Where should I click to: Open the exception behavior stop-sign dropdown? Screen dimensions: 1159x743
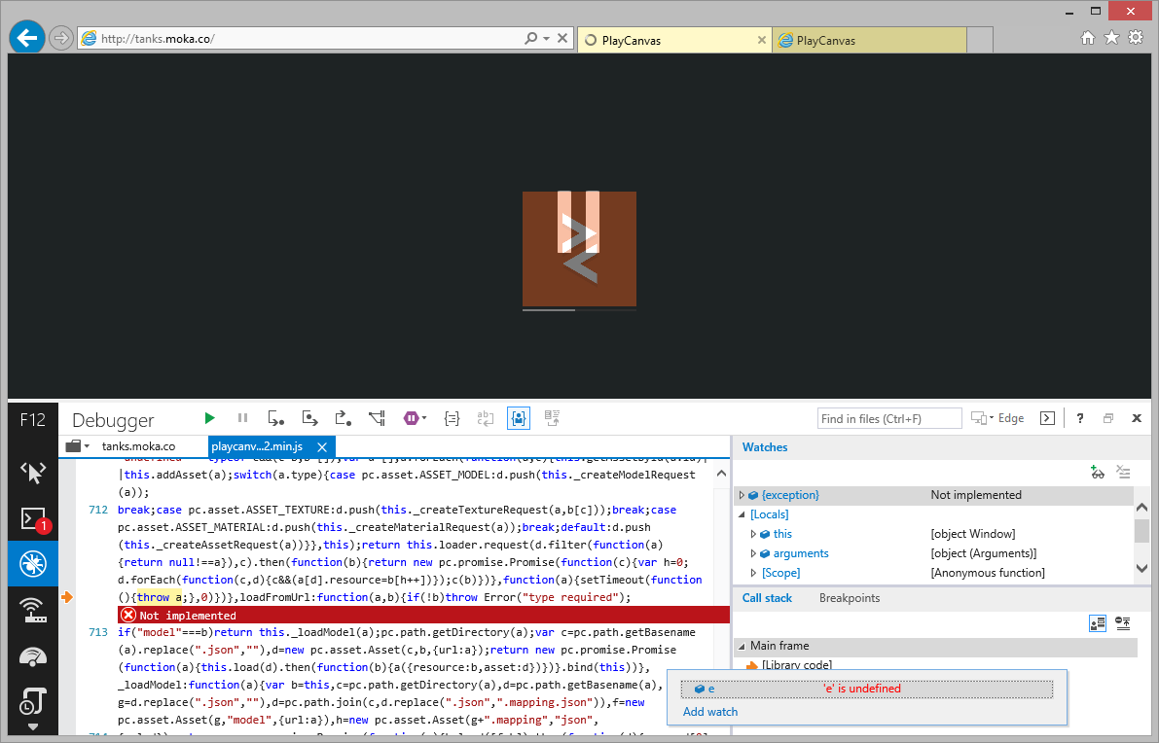415,419
